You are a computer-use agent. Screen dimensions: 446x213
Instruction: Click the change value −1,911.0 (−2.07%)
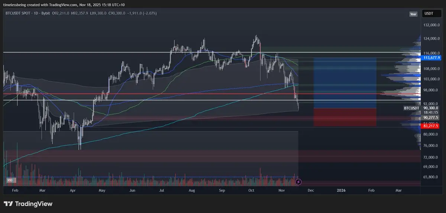[142, 13]
